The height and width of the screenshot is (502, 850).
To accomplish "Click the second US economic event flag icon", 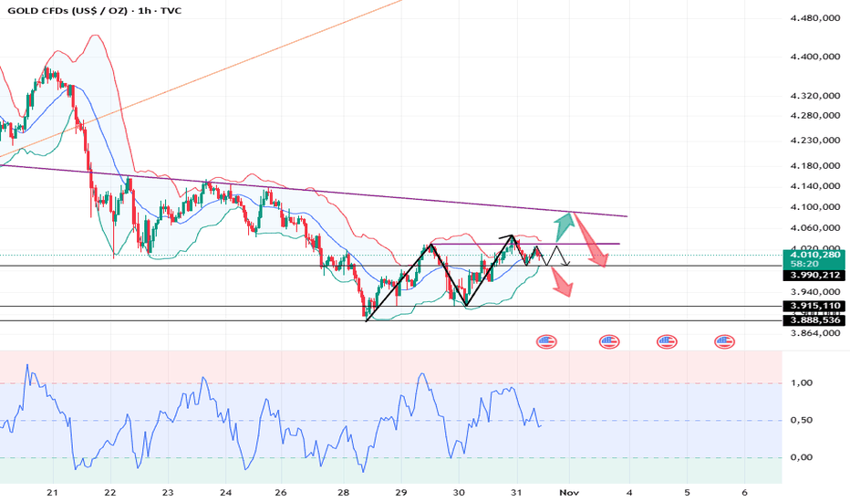I will (608, 341).
